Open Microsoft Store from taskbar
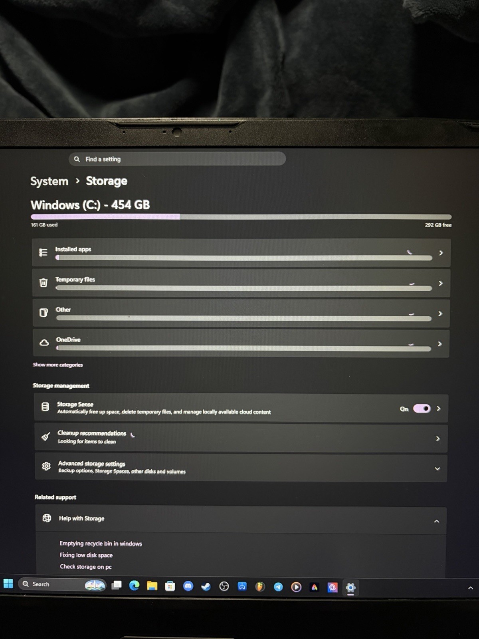Screen dimensions: 479x639 coord(170,586)
